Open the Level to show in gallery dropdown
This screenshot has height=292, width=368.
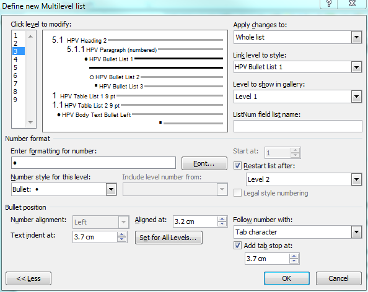point(356,97)
